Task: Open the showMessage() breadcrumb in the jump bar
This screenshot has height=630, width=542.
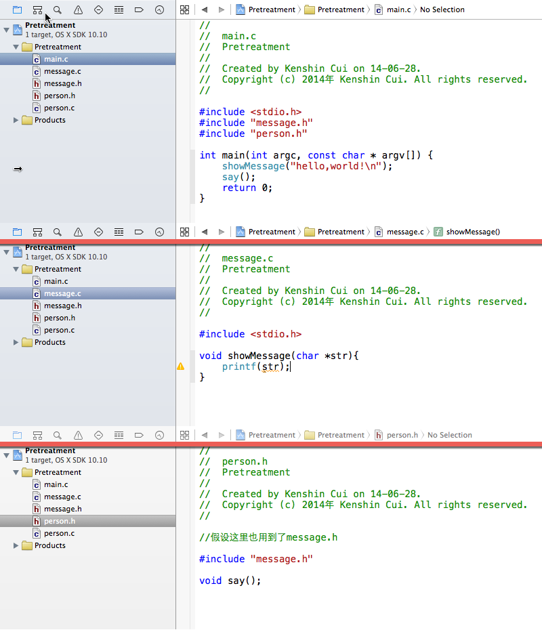Action: [x=467, y=232]
